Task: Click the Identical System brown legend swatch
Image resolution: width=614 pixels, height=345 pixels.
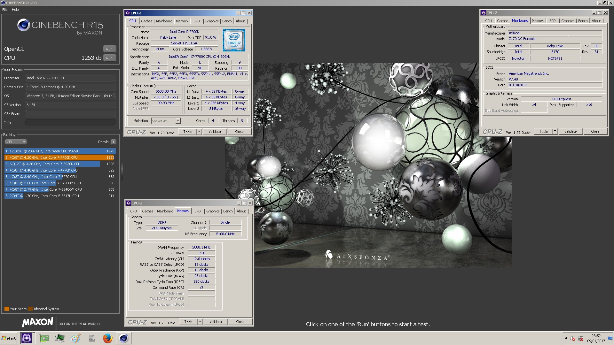Action: click(30, 309)
